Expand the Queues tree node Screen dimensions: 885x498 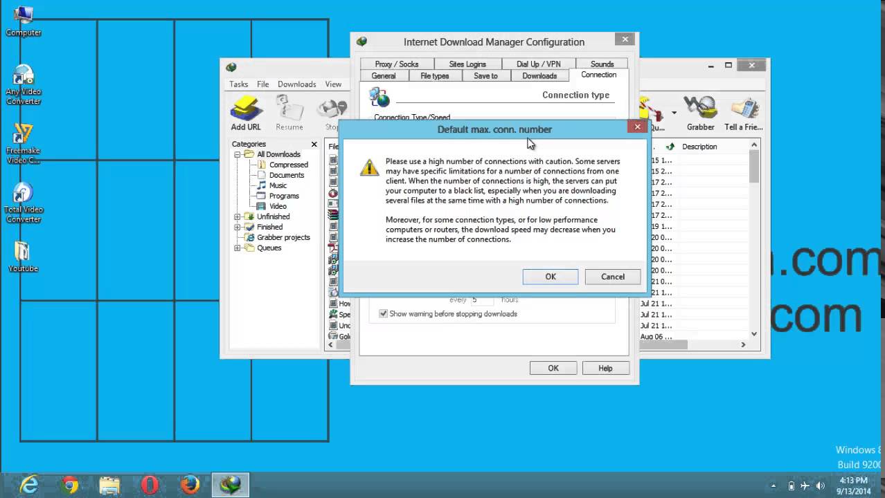pyautogui.click(x=238, y=248)
